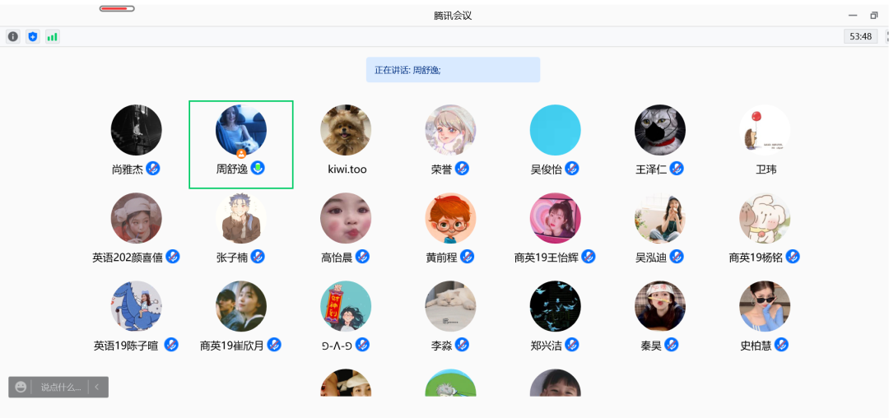Screen dimensions: 889x418
Task: Click the orange host badge on 周舒逸's avatar
Action: (241, 153)
